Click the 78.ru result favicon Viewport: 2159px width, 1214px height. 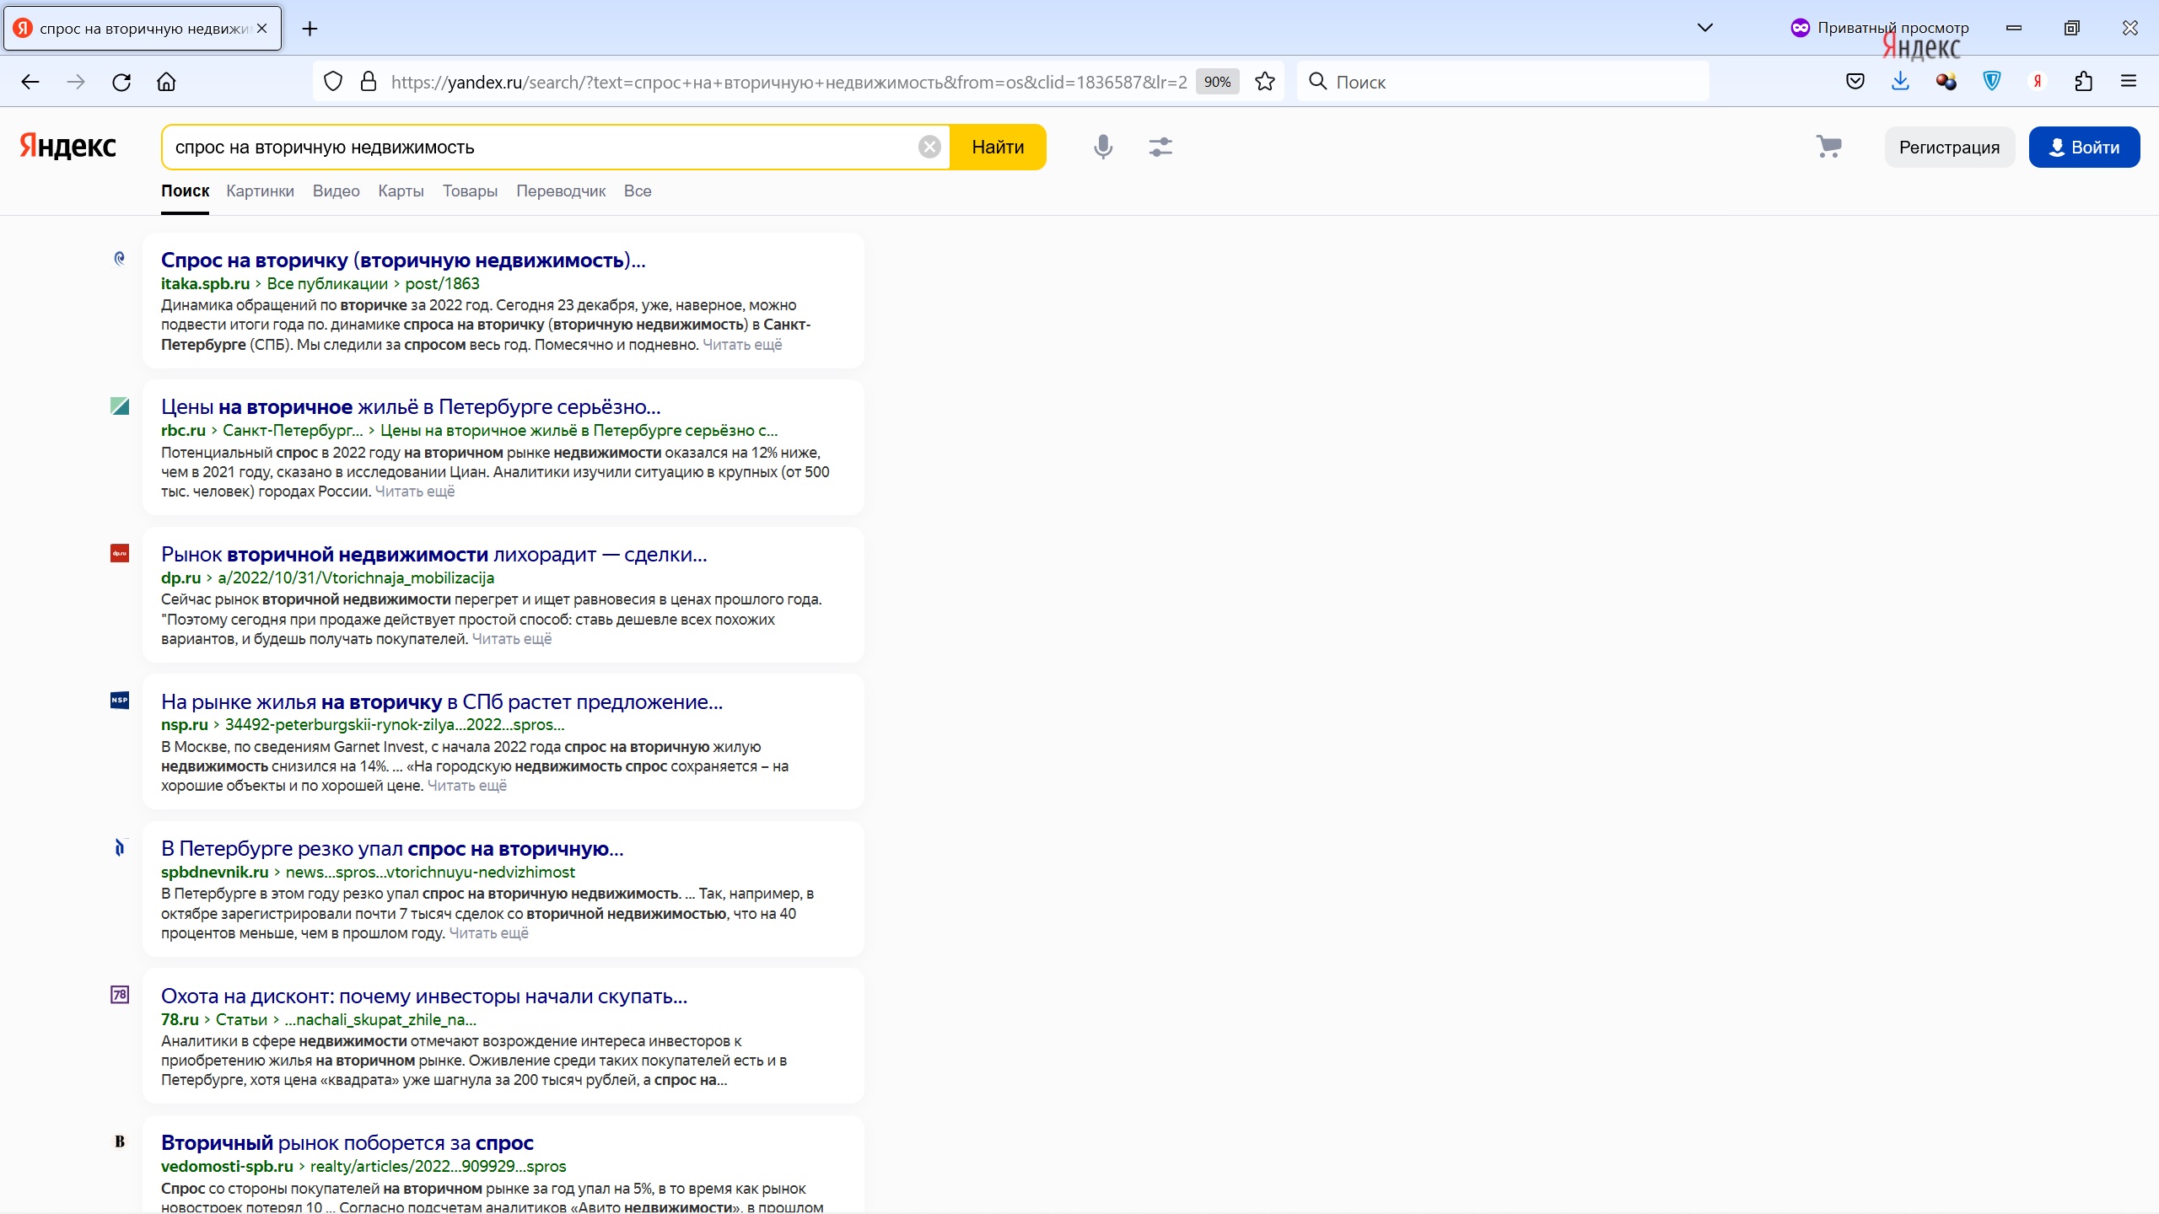pos(120,995)
